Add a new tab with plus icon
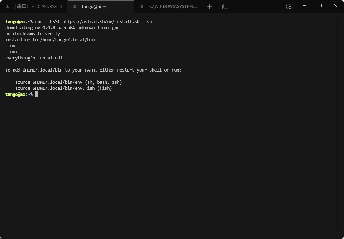 click(x=210, y=7)
